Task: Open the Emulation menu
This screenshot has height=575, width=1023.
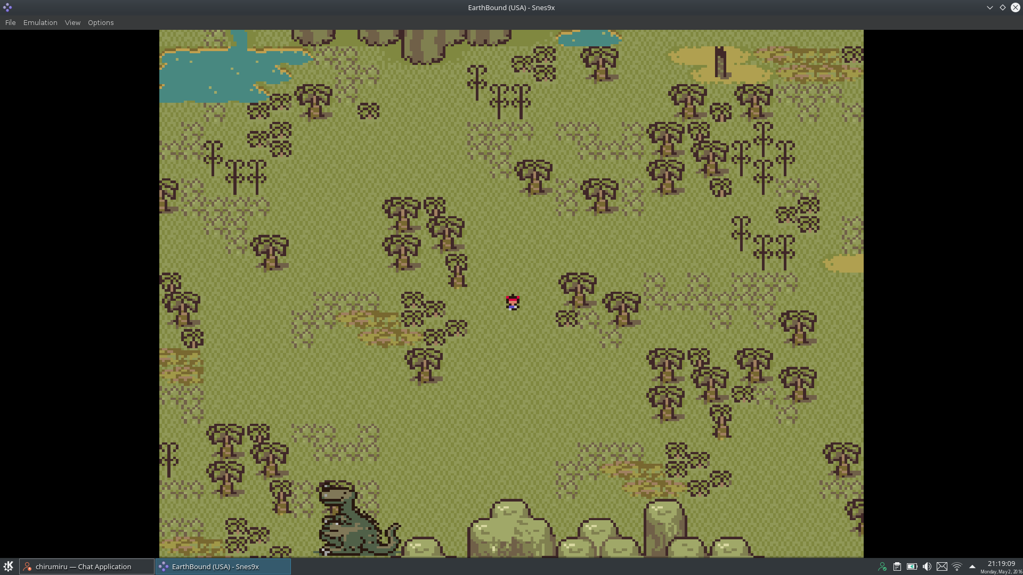Action: coord(40,22)
